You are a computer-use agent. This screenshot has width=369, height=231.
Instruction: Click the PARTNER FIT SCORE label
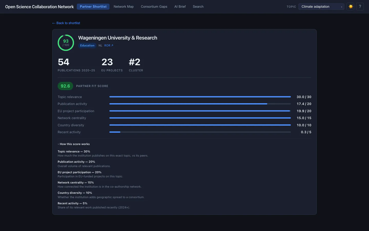pyautogui.click(x=92, y=86)
